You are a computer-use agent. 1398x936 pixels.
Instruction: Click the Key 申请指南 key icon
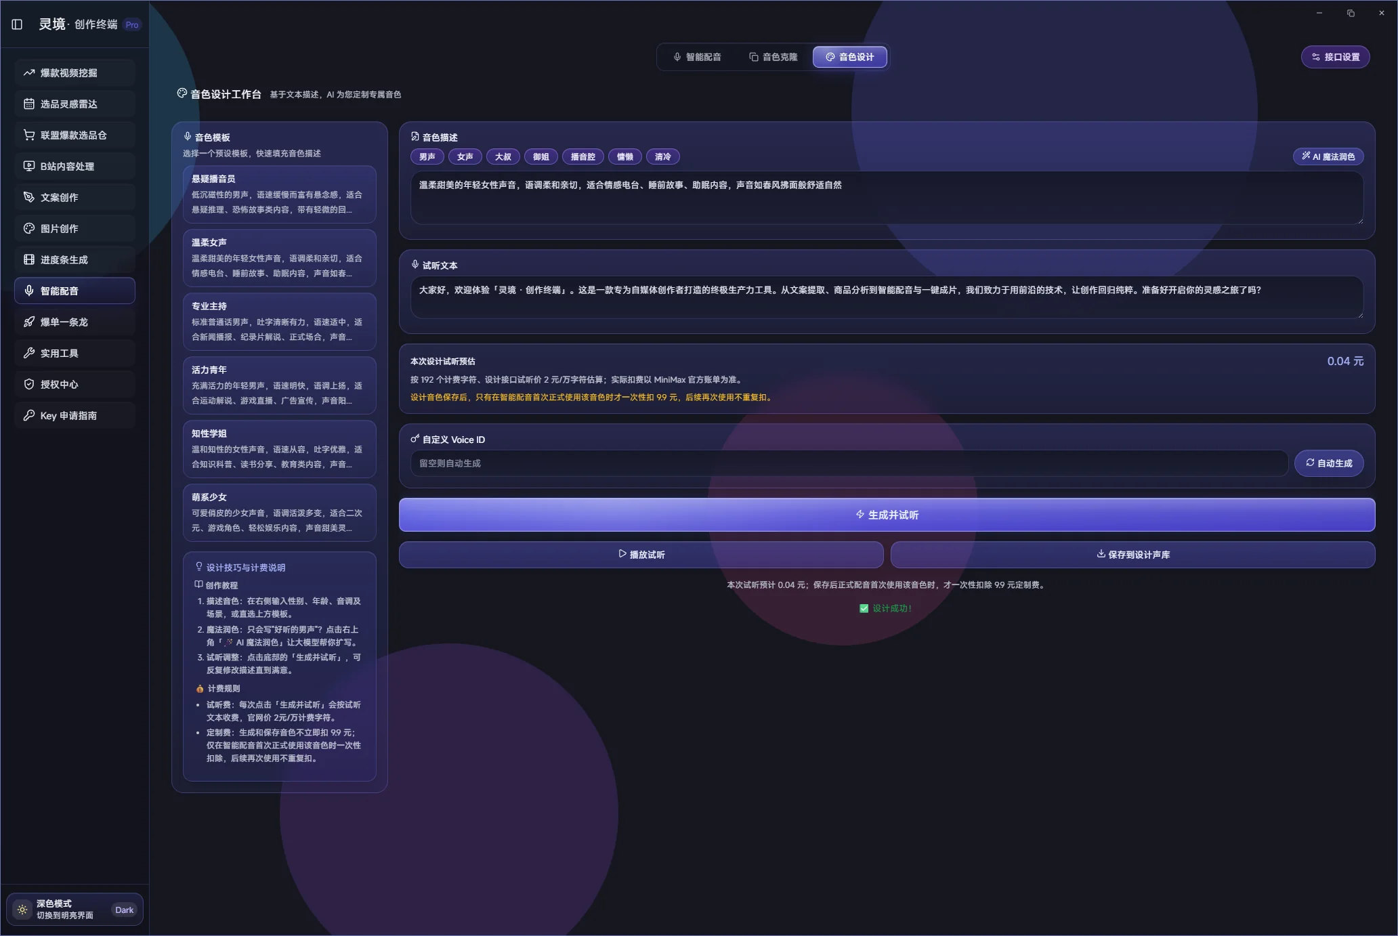tap(29, 415)
